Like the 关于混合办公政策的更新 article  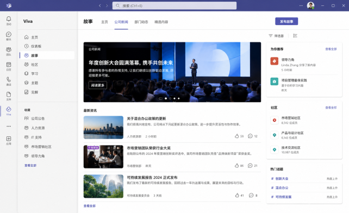pos(236,136)
